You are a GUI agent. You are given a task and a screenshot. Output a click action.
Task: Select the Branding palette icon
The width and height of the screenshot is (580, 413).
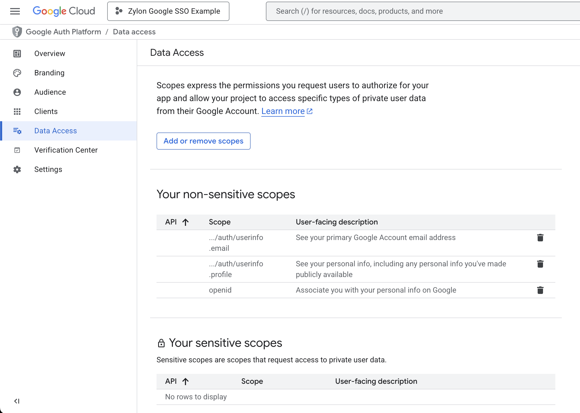[x=17, y=73]
